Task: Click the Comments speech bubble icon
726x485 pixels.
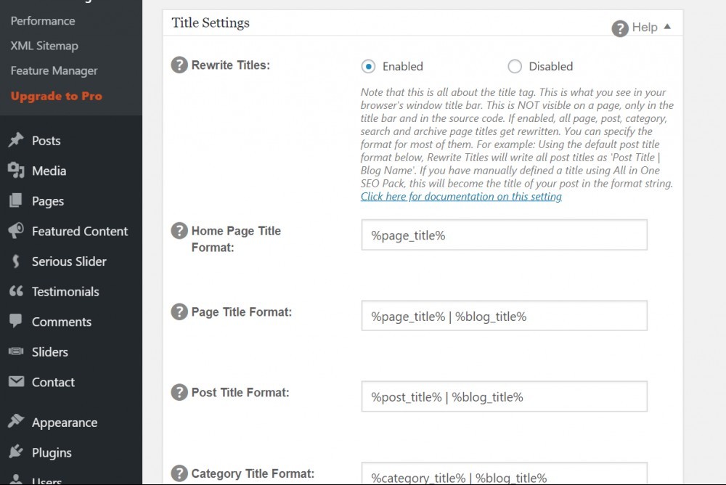Action: point(16,321)
